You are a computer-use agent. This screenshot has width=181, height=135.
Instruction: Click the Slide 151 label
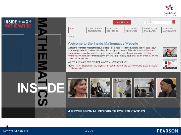[x=89, y=131]
